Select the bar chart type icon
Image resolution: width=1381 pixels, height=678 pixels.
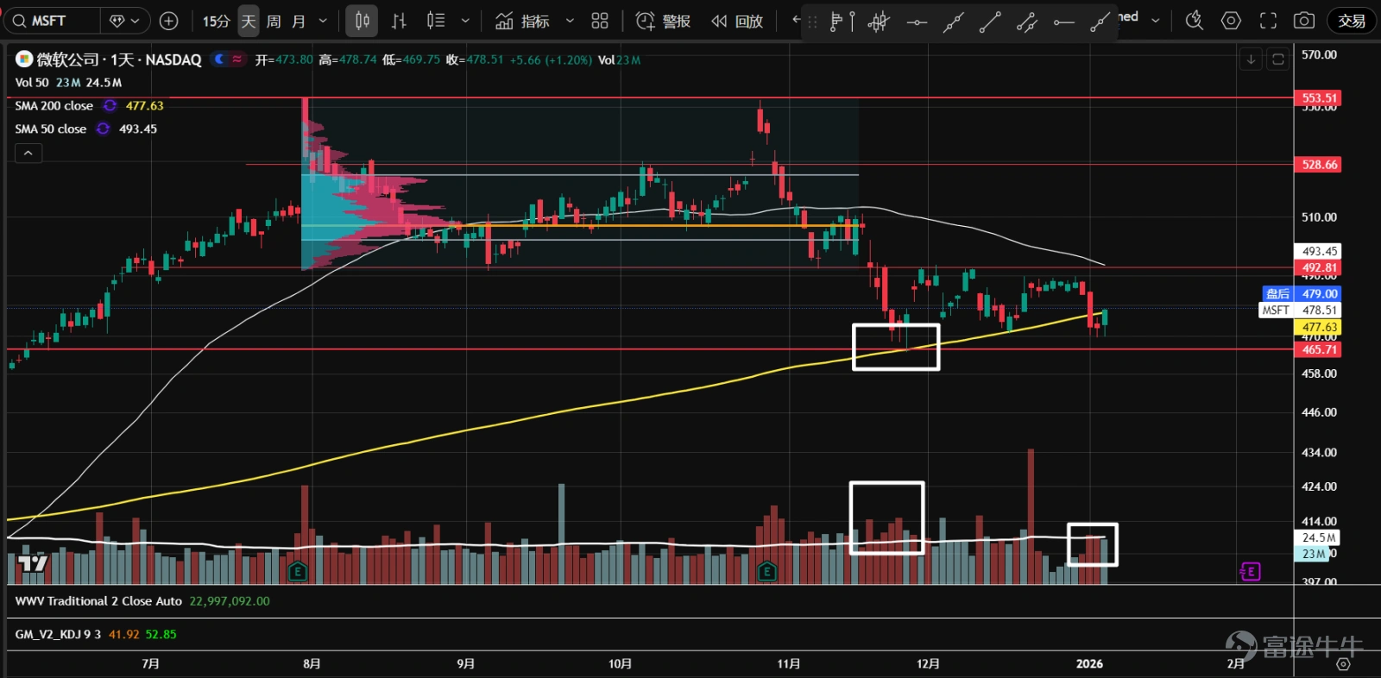click(399, 21)
